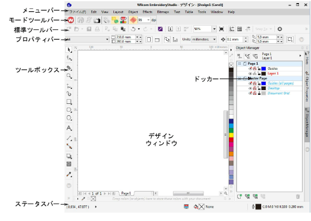Click the delete trash button in Object Manager
This screenshot has width=311, height=221.
point(298,196)
